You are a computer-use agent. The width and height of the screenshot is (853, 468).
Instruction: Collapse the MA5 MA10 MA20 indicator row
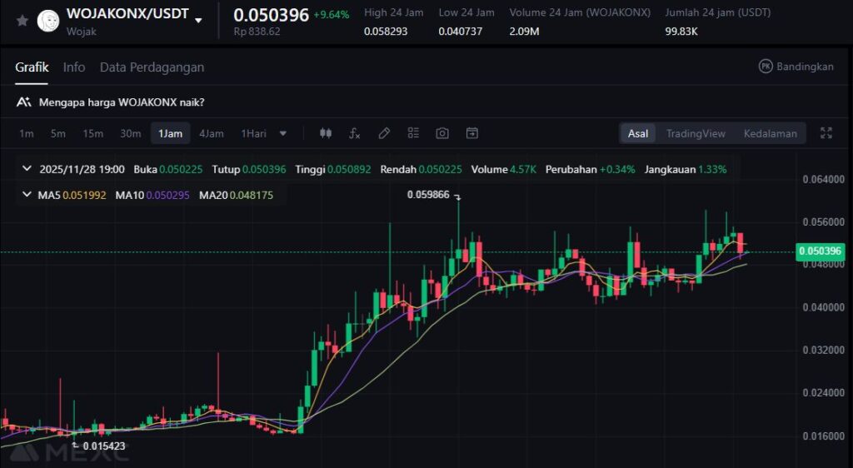pos(27,195)
